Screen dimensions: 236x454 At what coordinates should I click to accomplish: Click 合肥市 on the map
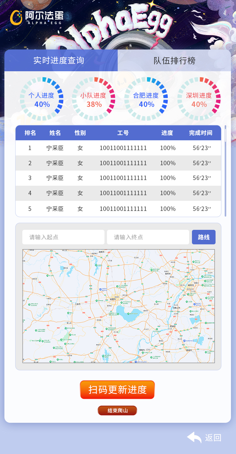pos(113,299)
